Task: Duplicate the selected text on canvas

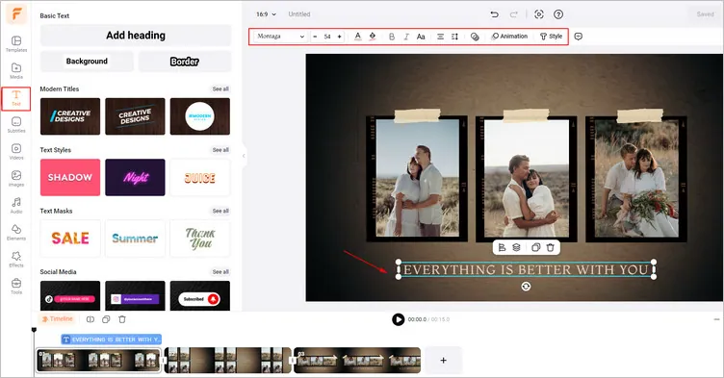Action: tap(535, 247)
